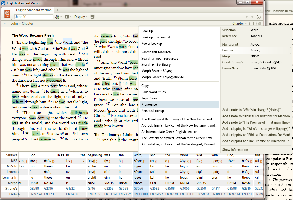
Task: Add a note to Who's in charge? (Notes)
Action: [x=251, y=110]
